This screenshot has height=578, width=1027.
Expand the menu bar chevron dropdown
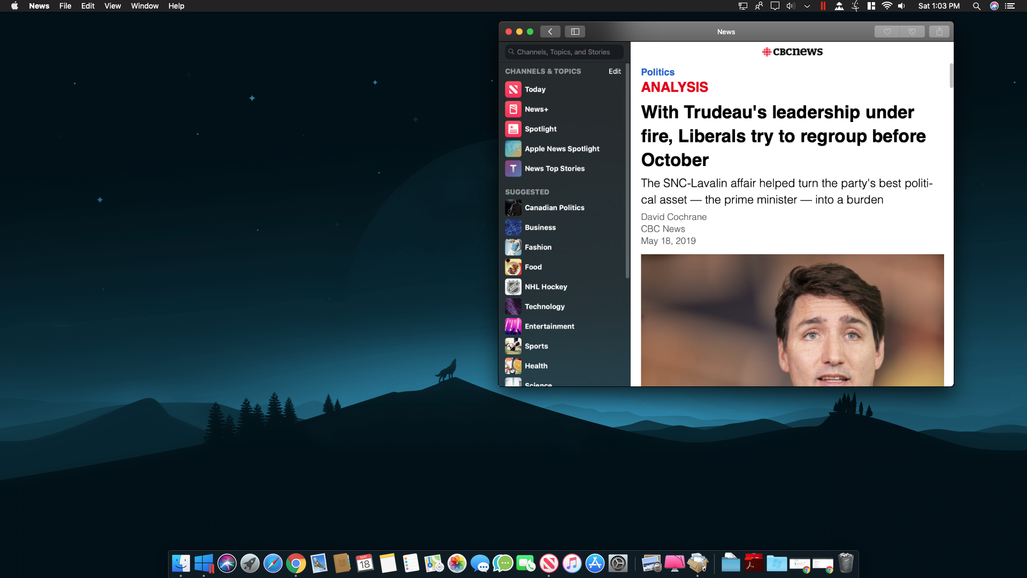(807, 6)
